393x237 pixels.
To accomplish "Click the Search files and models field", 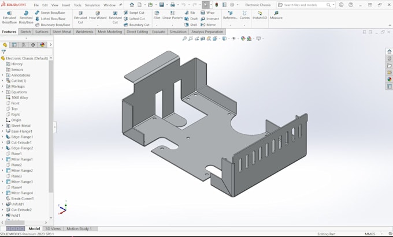I will click(305, 5).
